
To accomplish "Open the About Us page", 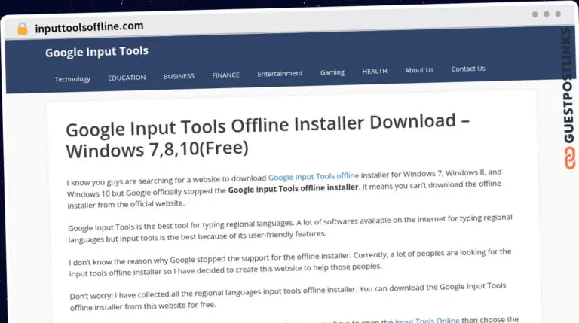I will click(x=419, y=70).
